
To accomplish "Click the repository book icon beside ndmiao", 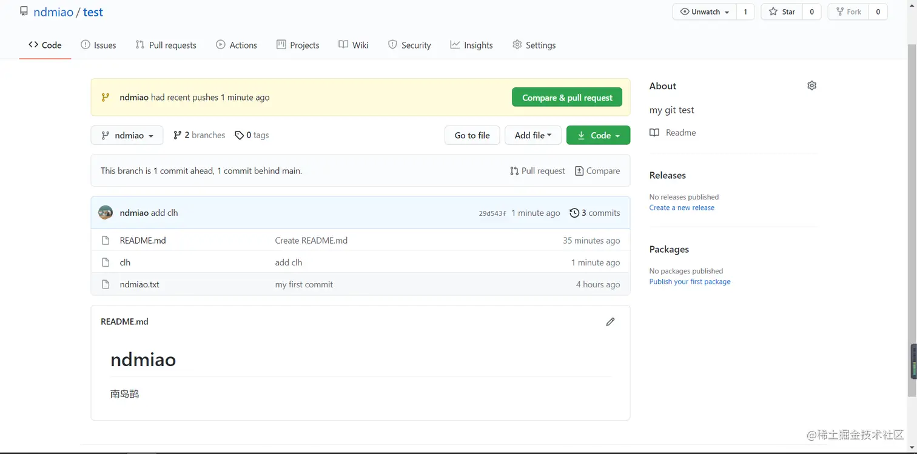I will point(24,12).
